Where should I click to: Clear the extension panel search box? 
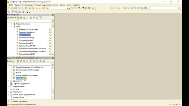[53, 64]
